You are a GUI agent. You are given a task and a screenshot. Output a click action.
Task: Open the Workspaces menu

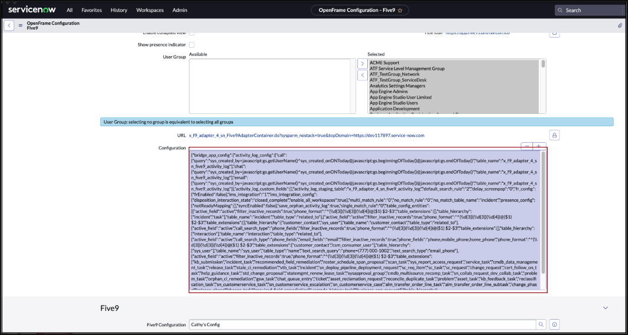pyautogui.click(x=150, y=10)
